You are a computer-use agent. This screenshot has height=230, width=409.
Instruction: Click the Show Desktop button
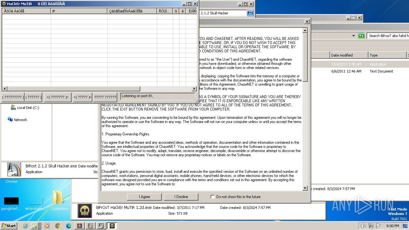(x=405, y=226)
